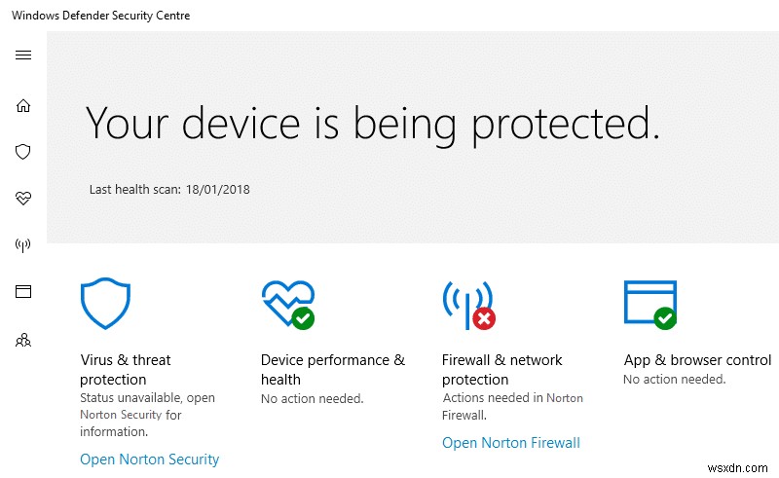
Task: Click the large app window tile icon
Action: 649,304
